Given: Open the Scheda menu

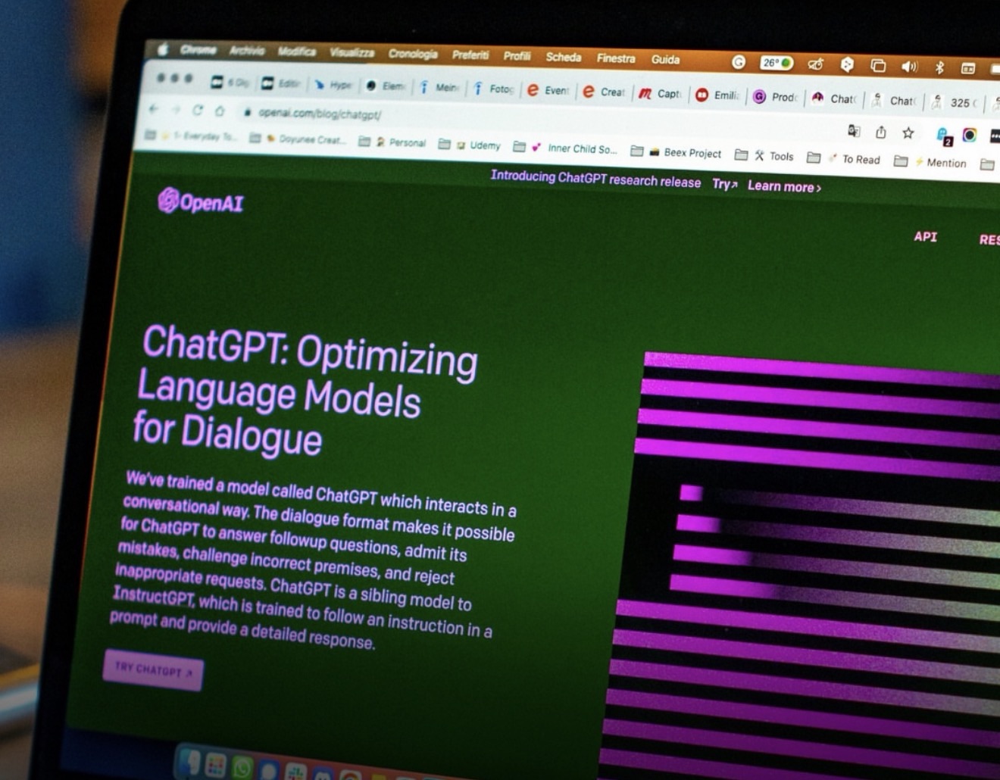Looking at the screenshot, I should coord(564,57).
